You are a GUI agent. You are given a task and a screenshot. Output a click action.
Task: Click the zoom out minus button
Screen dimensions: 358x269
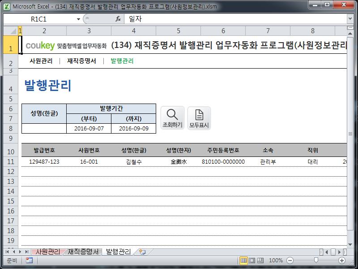pyautogui.click(x=290, y=260)
